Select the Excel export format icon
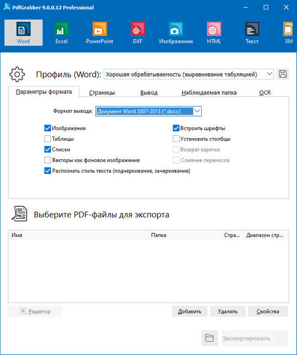Image resolution: width=297 pixels, height=355 pixels. (62, 33)
